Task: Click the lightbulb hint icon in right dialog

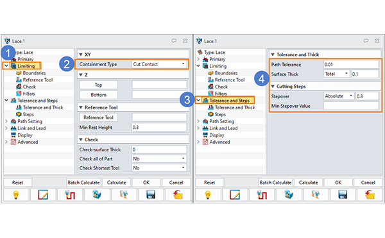Action: [x=208, y=195]
